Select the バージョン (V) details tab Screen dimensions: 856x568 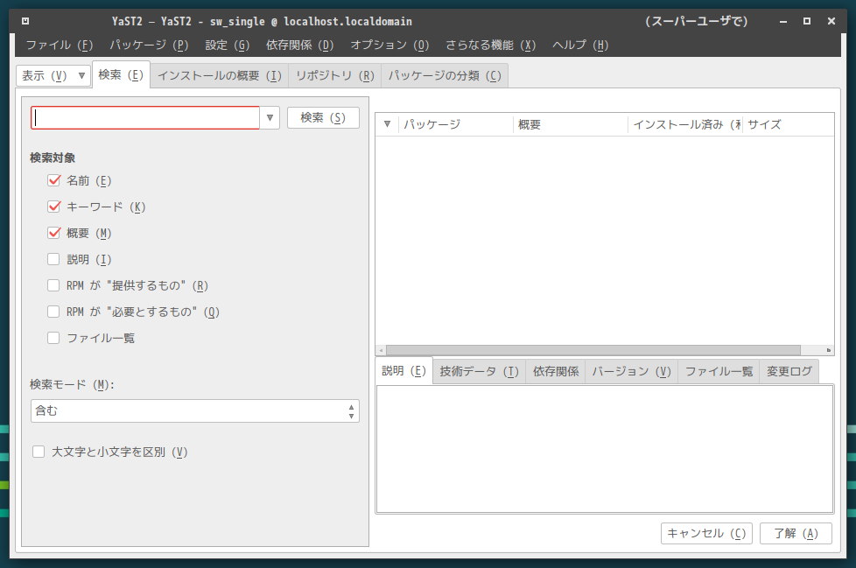tap(631, 372)
